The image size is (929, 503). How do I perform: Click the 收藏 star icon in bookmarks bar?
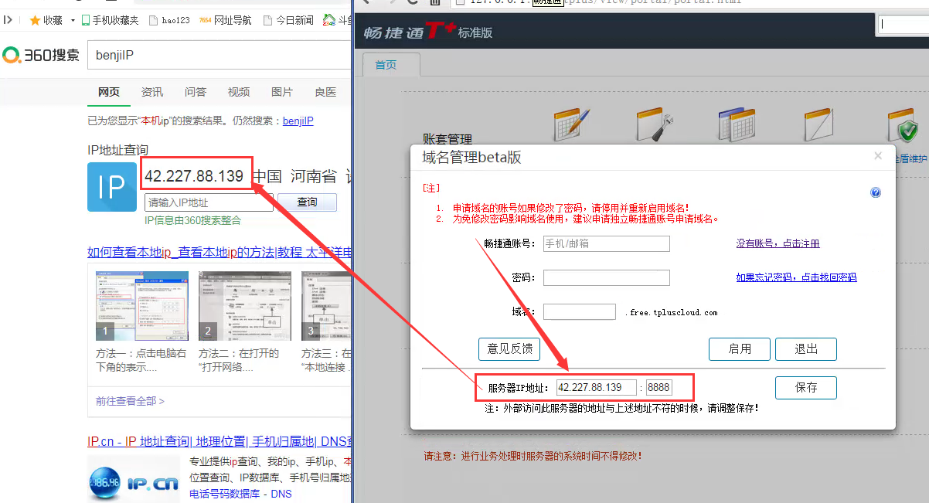(x=35, y=20)
